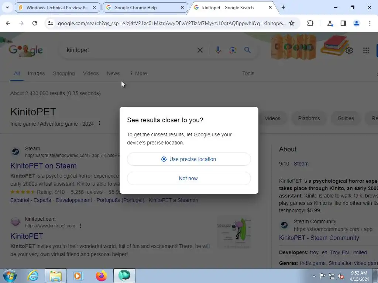Select the Guides chip

[x=346, y=118]
